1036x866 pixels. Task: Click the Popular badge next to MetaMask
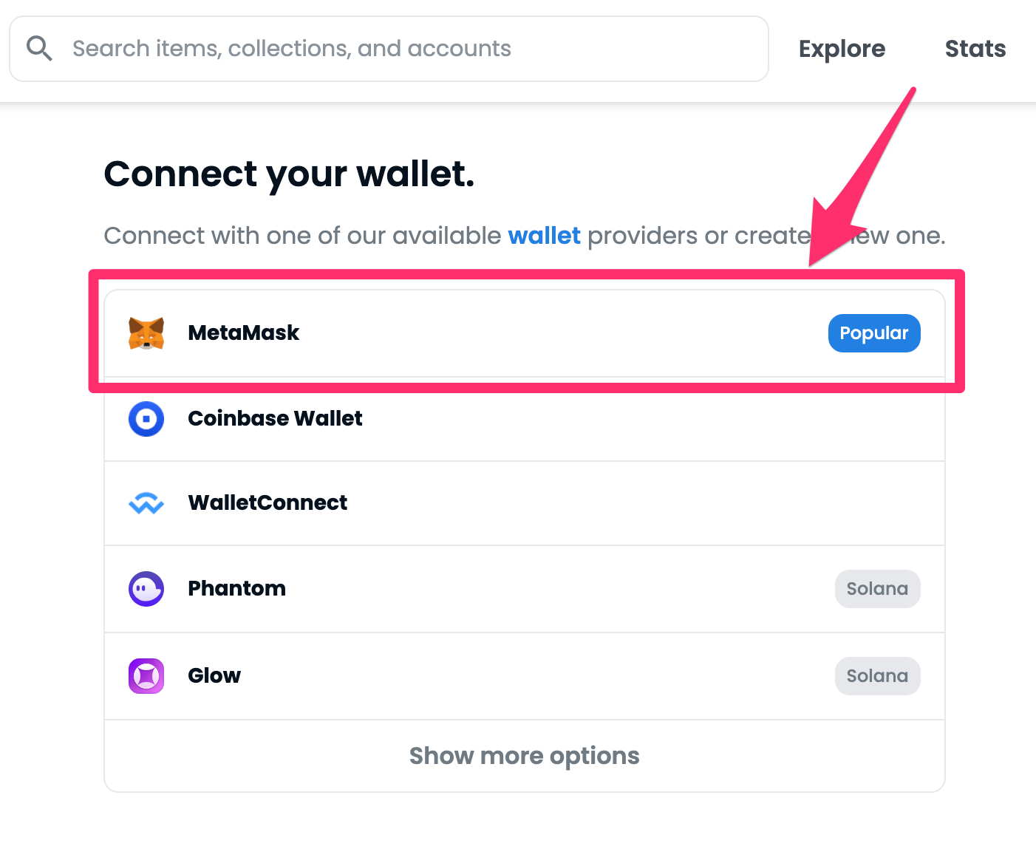click(874, 333)
